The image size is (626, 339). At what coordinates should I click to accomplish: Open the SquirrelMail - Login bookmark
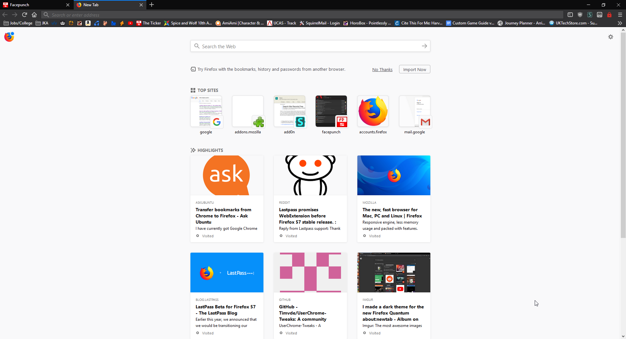(320, 23)
